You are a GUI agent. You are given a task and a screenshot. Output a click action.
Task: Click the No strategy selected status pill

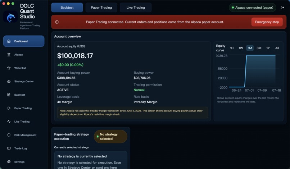click(110, 137)
